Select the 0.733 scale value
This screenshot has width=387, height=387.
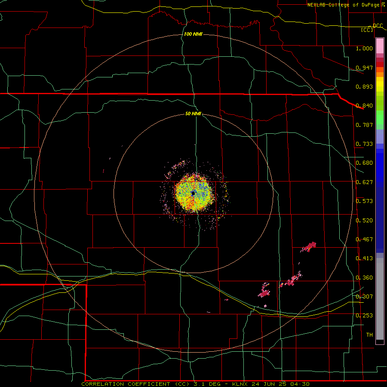point(364,144)
